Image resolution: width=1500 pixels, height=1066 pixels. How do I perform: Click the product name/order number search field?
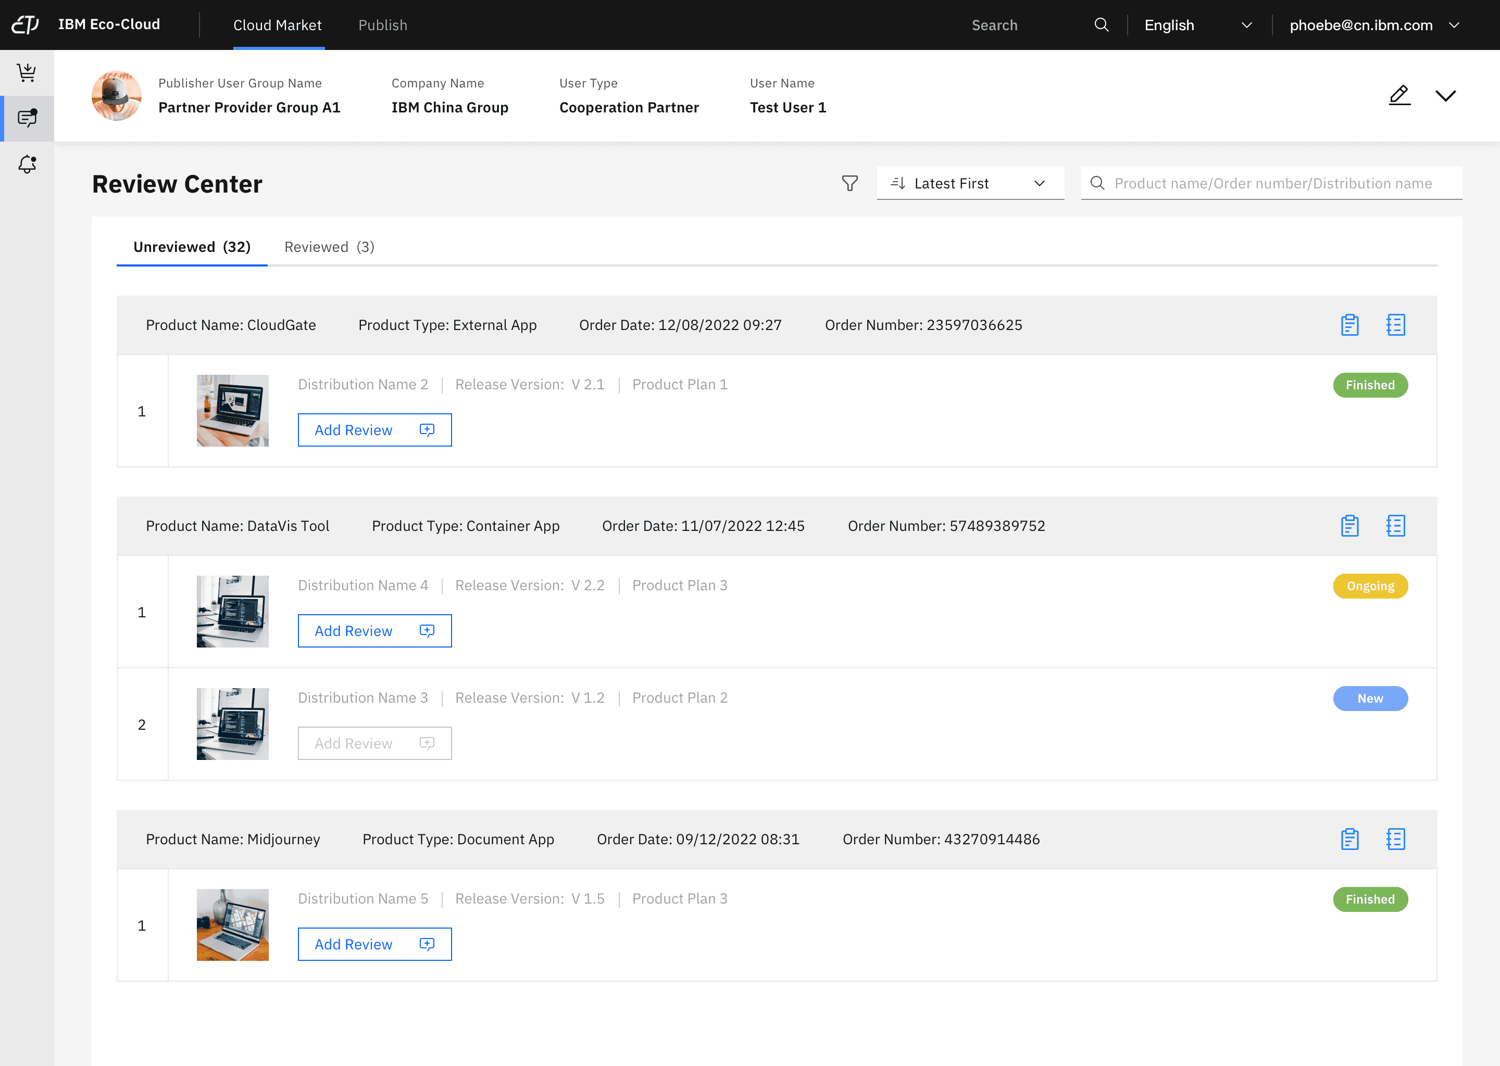[1272, 183]
